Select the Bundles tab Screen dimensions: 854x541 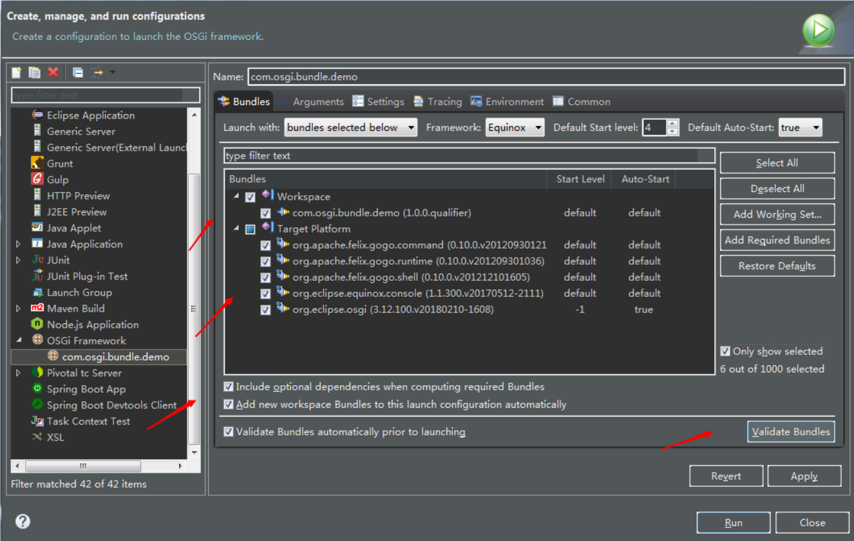click(x=244, y=102)
